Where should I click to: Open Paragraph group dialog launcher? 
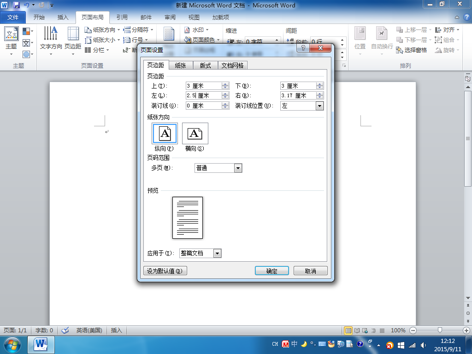(344, 65)
